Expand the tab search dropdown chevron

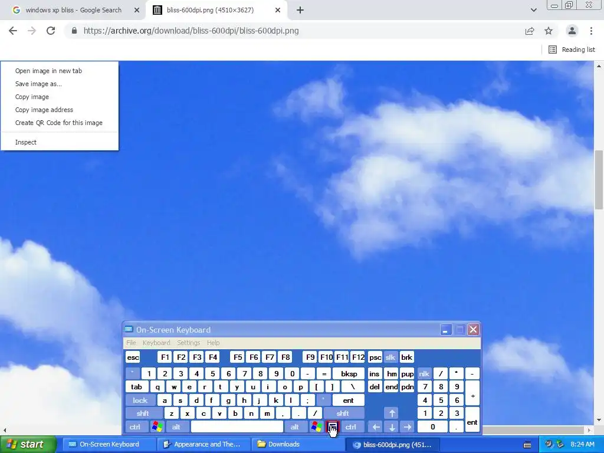pyautogui.click(x=533, y=10)
